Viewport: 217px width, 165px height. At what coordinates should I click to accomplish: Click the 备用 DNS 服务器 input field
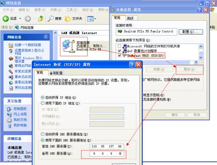point(107,154)
